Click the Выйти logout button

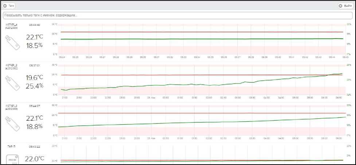pos(345,6)
